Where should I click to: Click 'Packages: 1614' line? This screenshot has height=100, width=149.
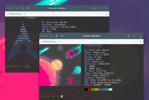pyautogui.click(x=92, y=59)
